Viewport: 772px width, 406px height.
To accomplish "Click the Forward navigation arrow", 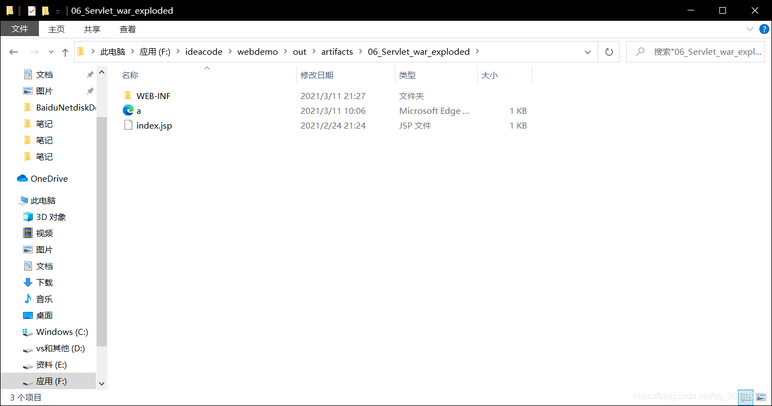I will (35, 52).
